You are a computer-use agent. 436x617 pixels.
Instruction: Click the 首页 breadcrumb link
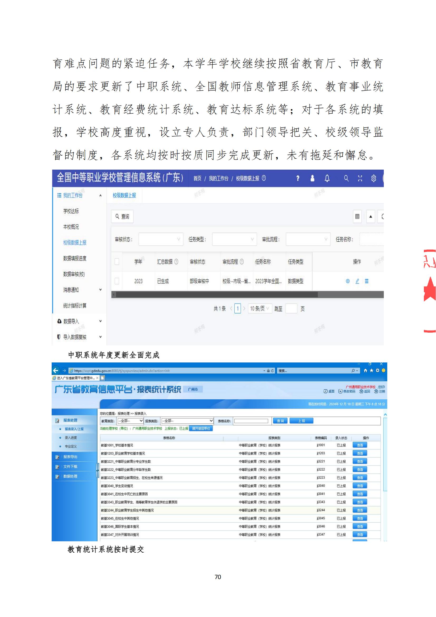click(197, 178)
